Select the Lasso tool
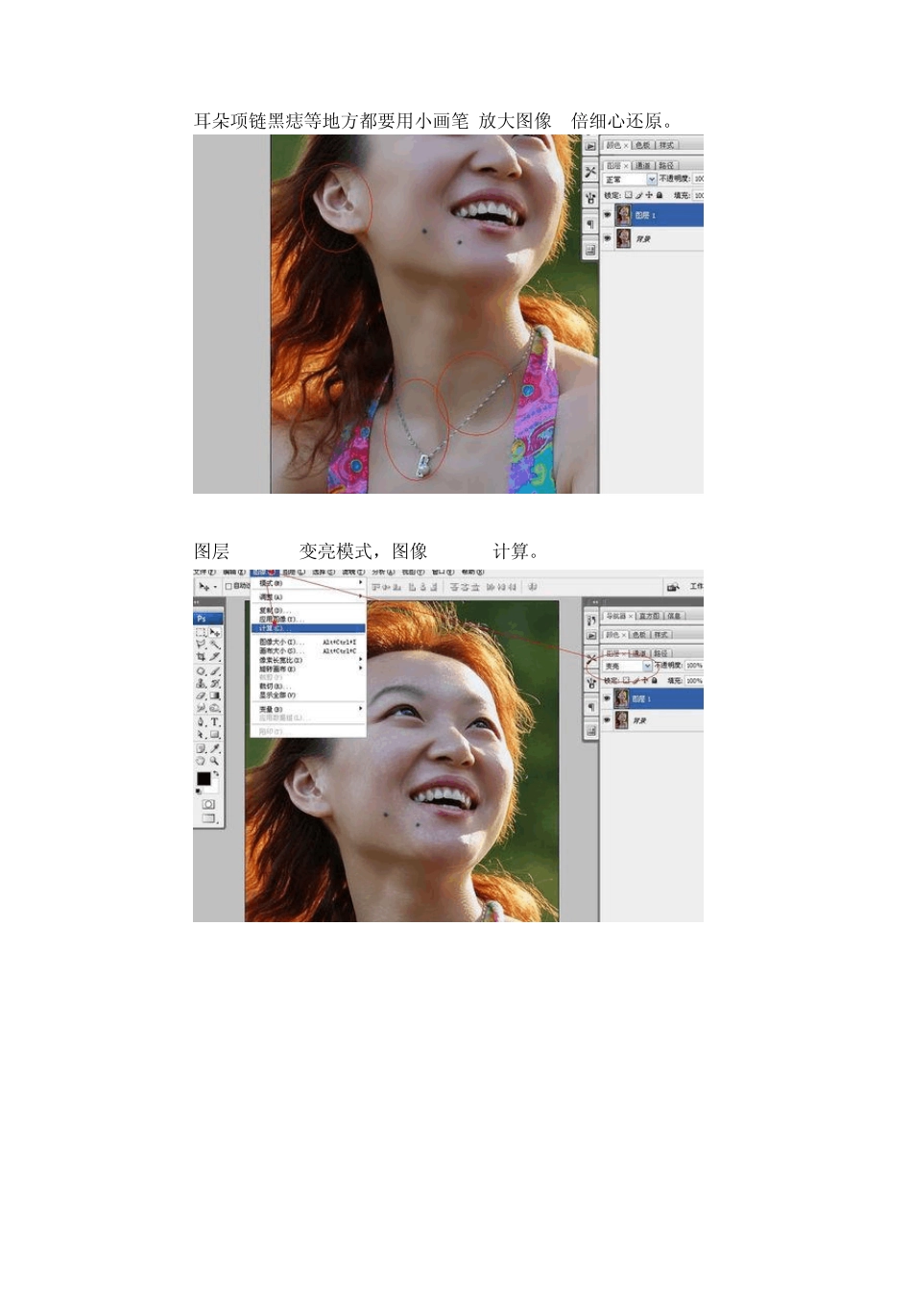Image resolution: width=912 pixels, height=1291 pixels. pos(201,645)
